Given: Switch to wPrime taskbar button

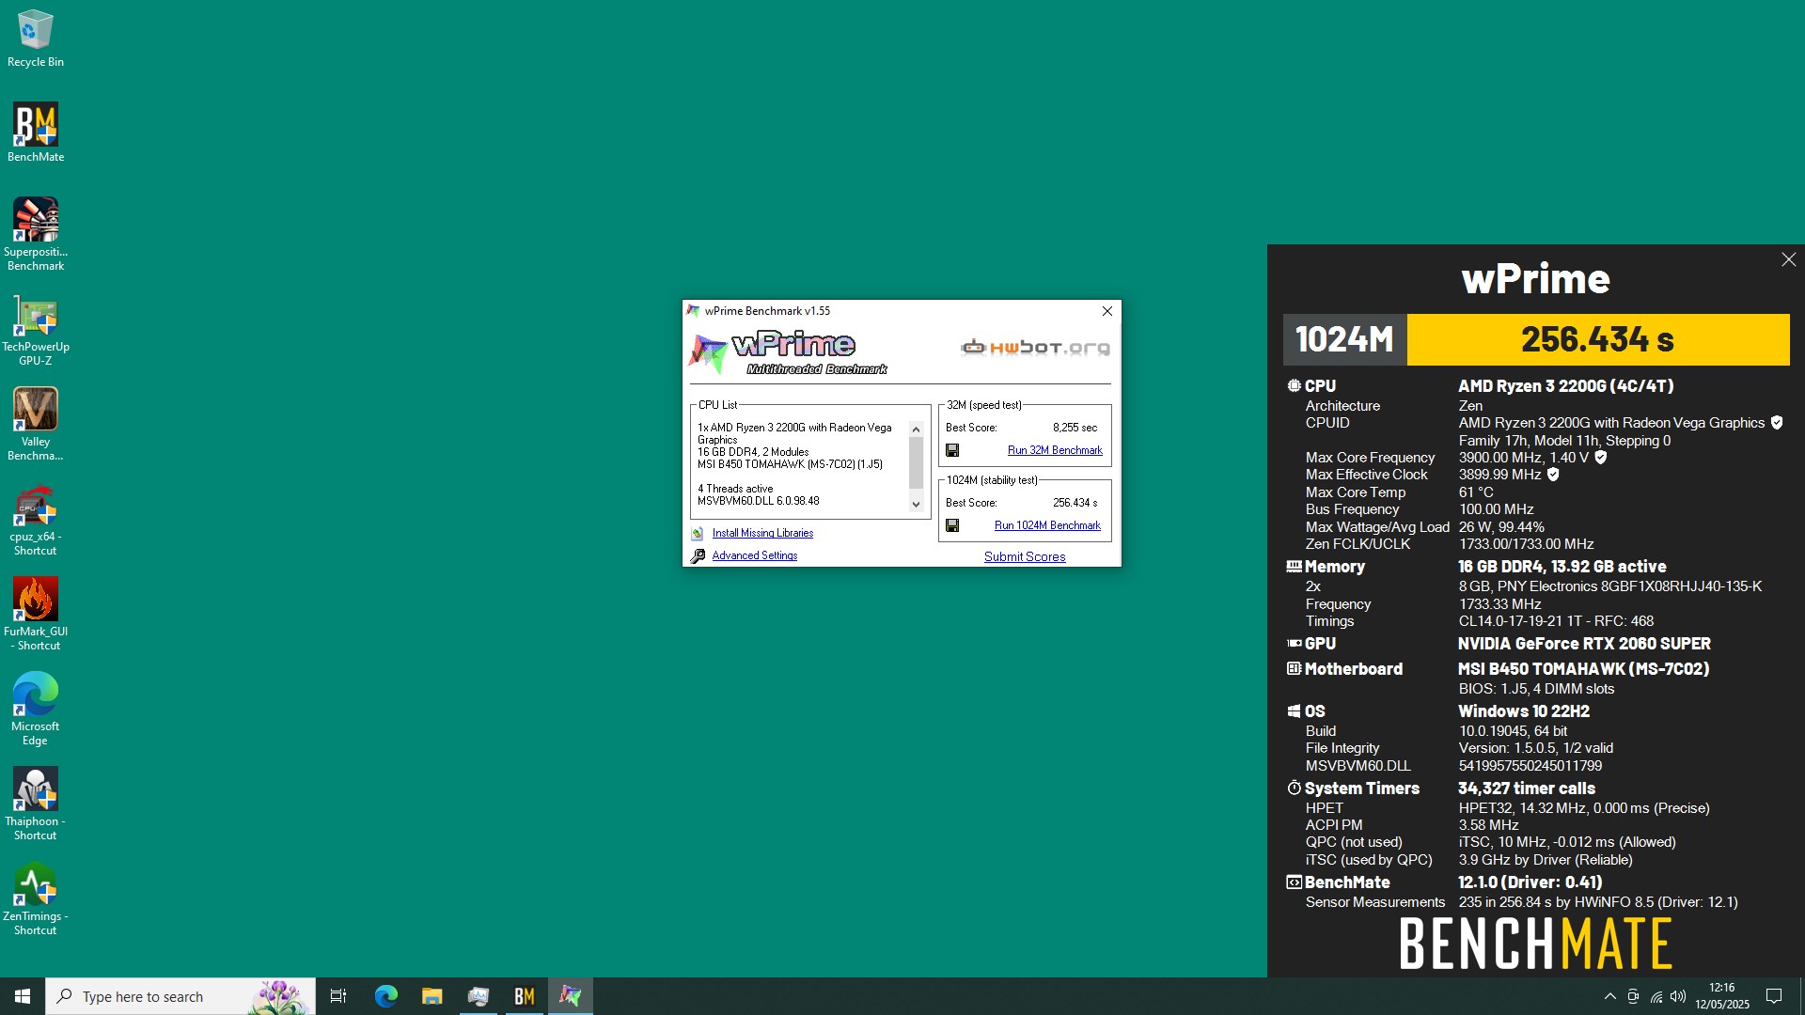Looking at the screenshot, I should click(571, 996).
